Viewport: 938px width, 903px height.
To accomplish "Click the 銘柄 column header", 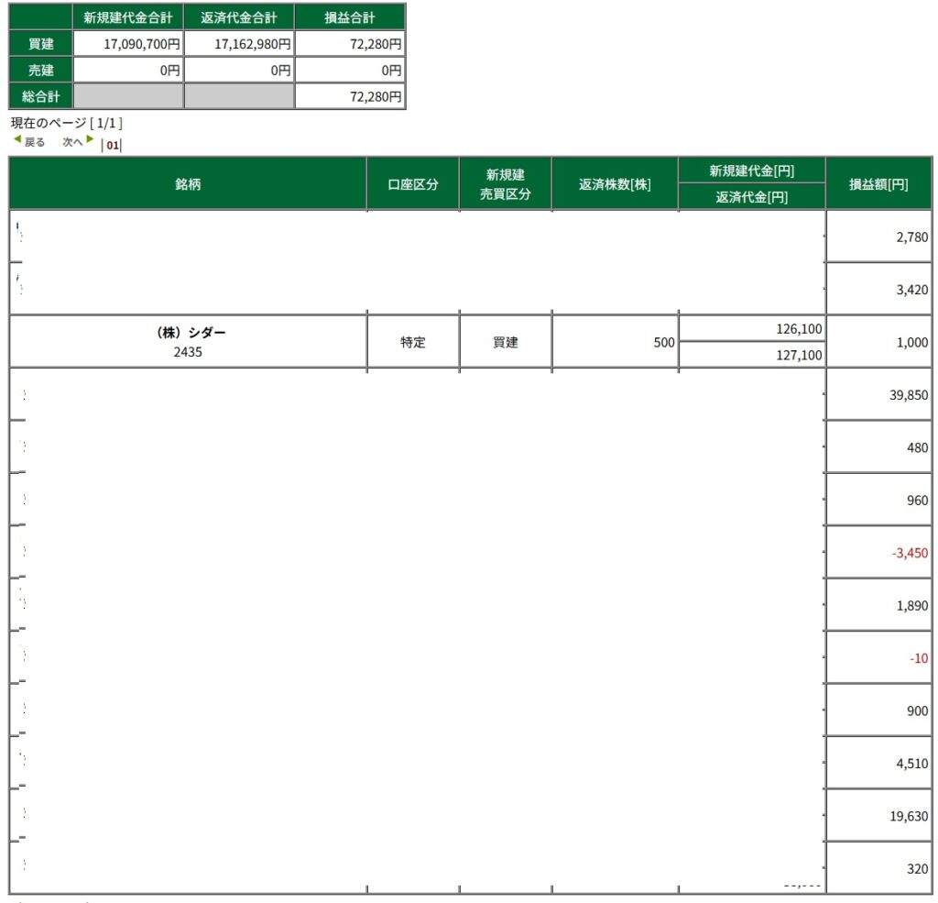I will coord(188,183).
